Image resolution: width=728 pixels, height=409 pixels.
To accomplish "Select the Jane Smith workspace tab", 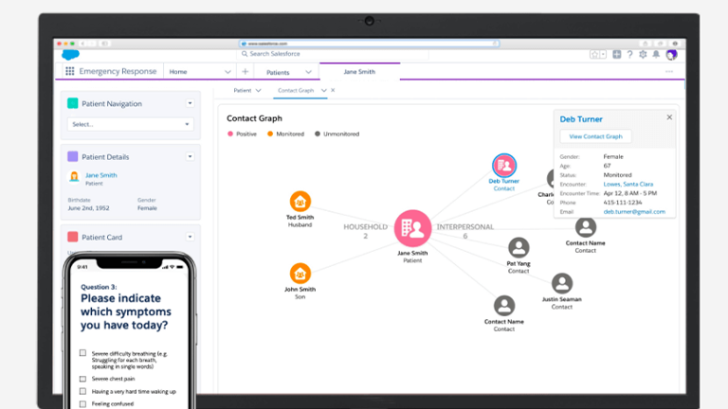I will pyautogui.click(x=359, y=72).
